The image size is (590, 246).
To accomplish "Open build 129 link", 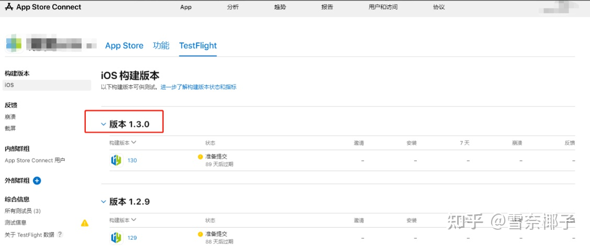I will click(x=132, y=238).
